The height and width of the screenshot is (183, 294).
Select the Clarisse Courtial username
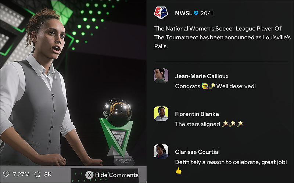(x=197, y=152)
